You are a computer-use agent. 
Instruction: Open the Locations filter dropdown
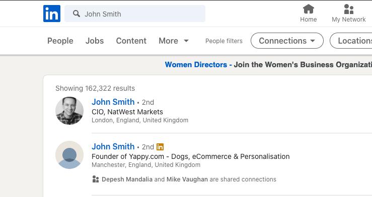click(x=351, y=41)
